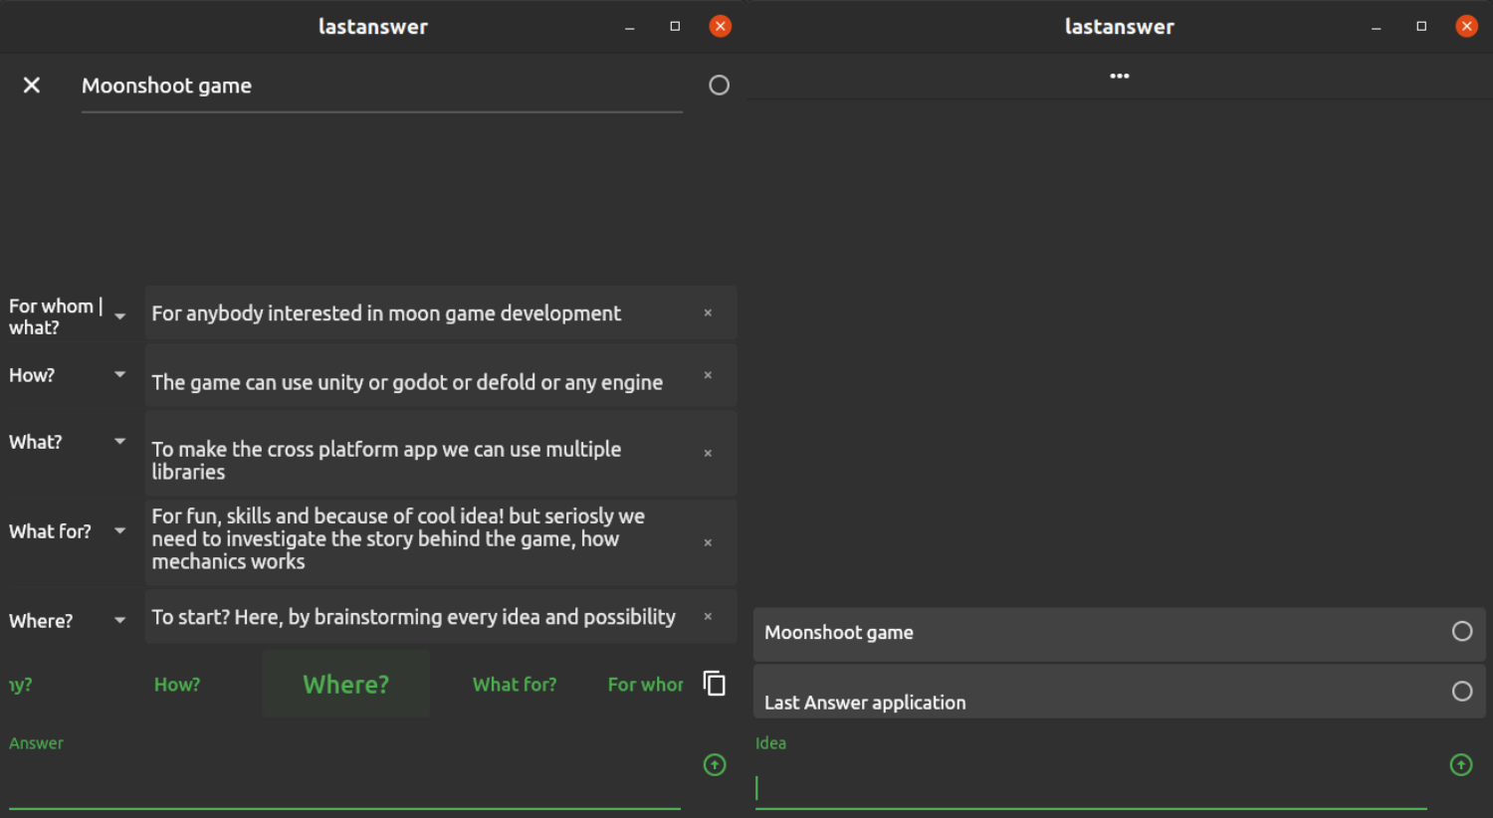Submit the answer with the up-arrow button
Screen dimensions: 1493x818
pos(715,765)
